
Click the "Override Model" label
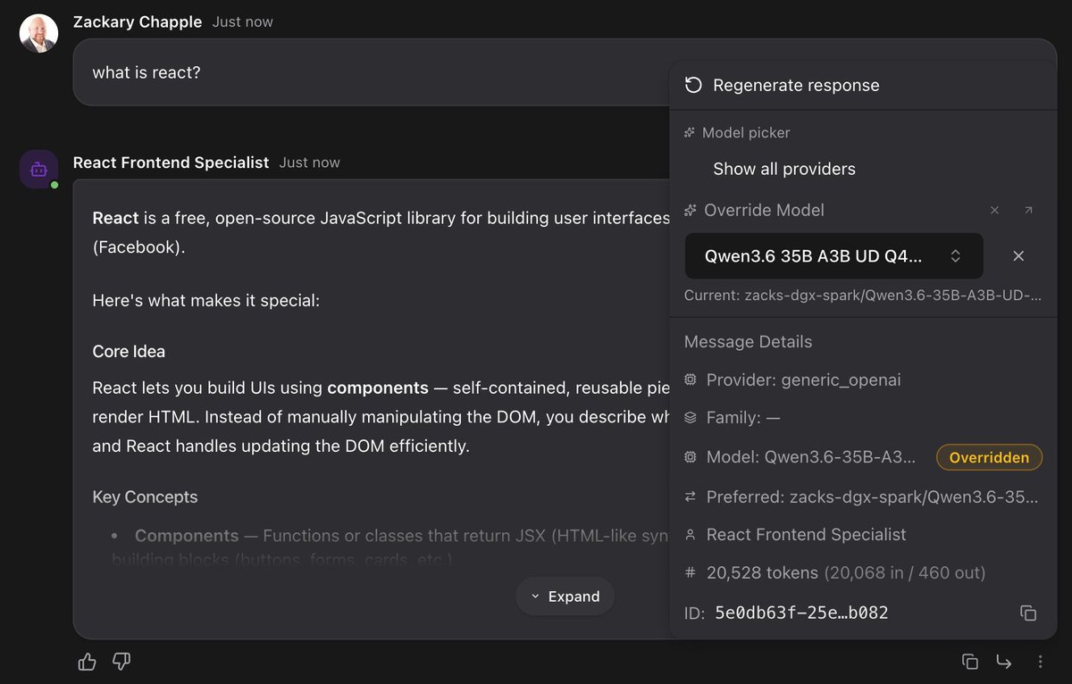(764, 211)
